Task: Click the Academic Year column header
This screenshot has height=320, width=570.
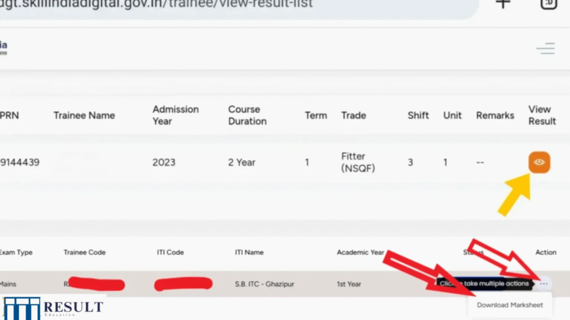Action: coord(360,252)
